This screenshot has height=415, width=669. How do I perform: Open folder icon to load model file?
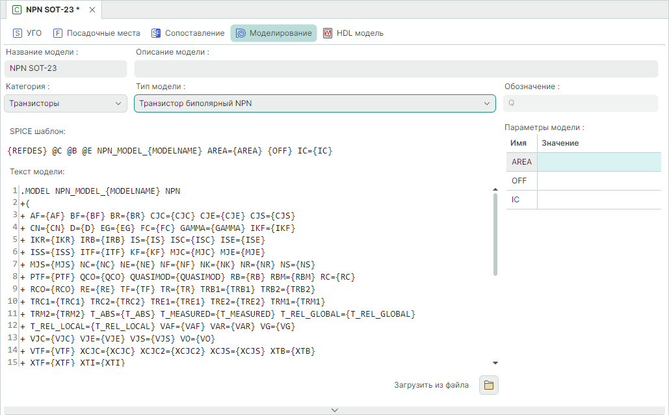point(488,385)
